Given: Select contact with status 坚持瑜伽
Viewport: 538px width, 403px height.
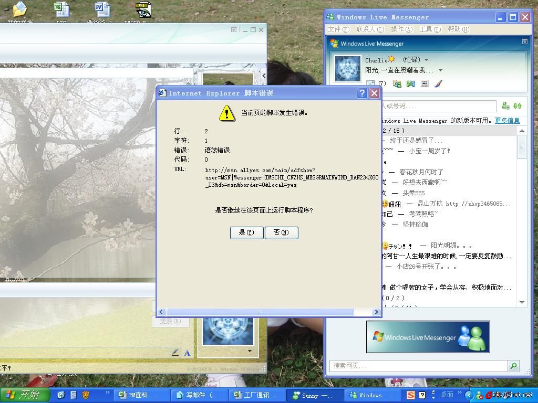Looking at the screenshot, I should (x=449, y=225).
